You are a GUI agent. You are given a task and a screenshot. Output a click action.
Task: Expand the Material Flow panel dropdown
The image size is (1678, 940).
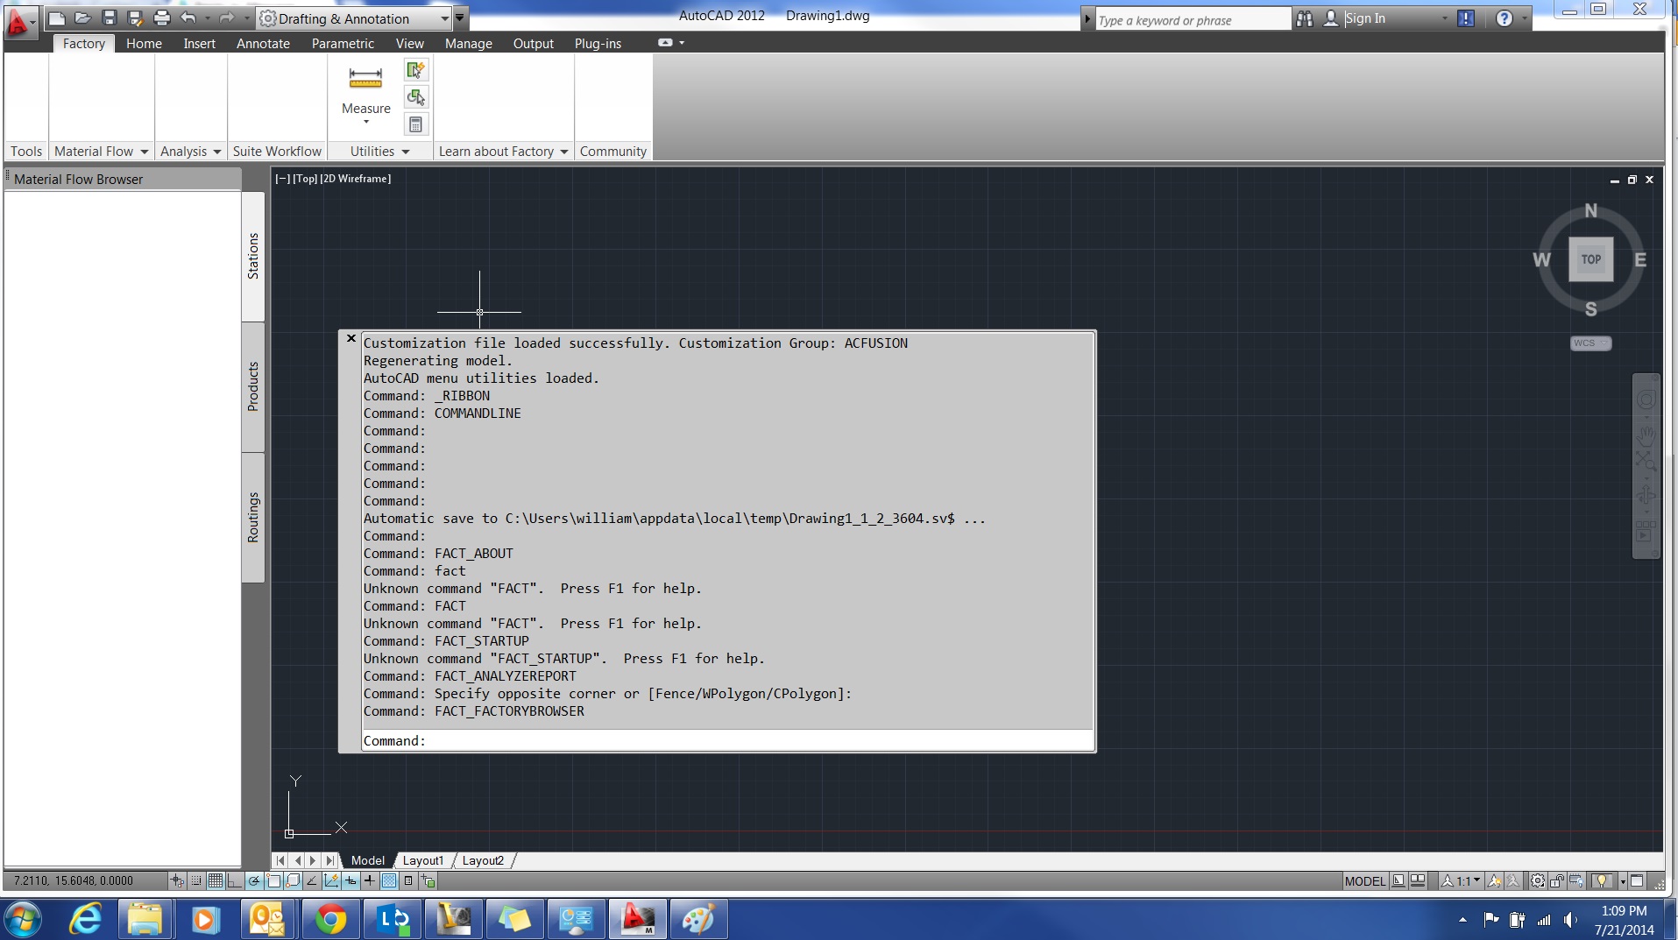(x=145, y=152)
